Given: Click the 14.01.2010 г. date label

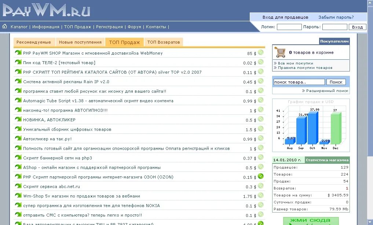Looking at the screenshot, I should [287, 160].
